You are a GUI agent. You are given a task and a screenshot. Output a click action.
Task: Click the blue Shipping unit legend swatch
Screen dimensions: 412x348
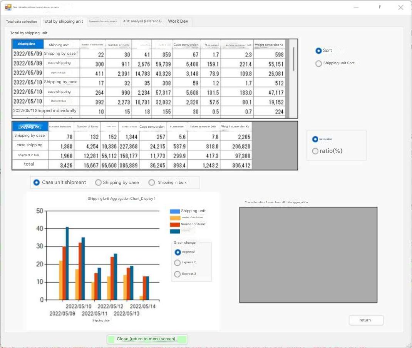[175, 211]
